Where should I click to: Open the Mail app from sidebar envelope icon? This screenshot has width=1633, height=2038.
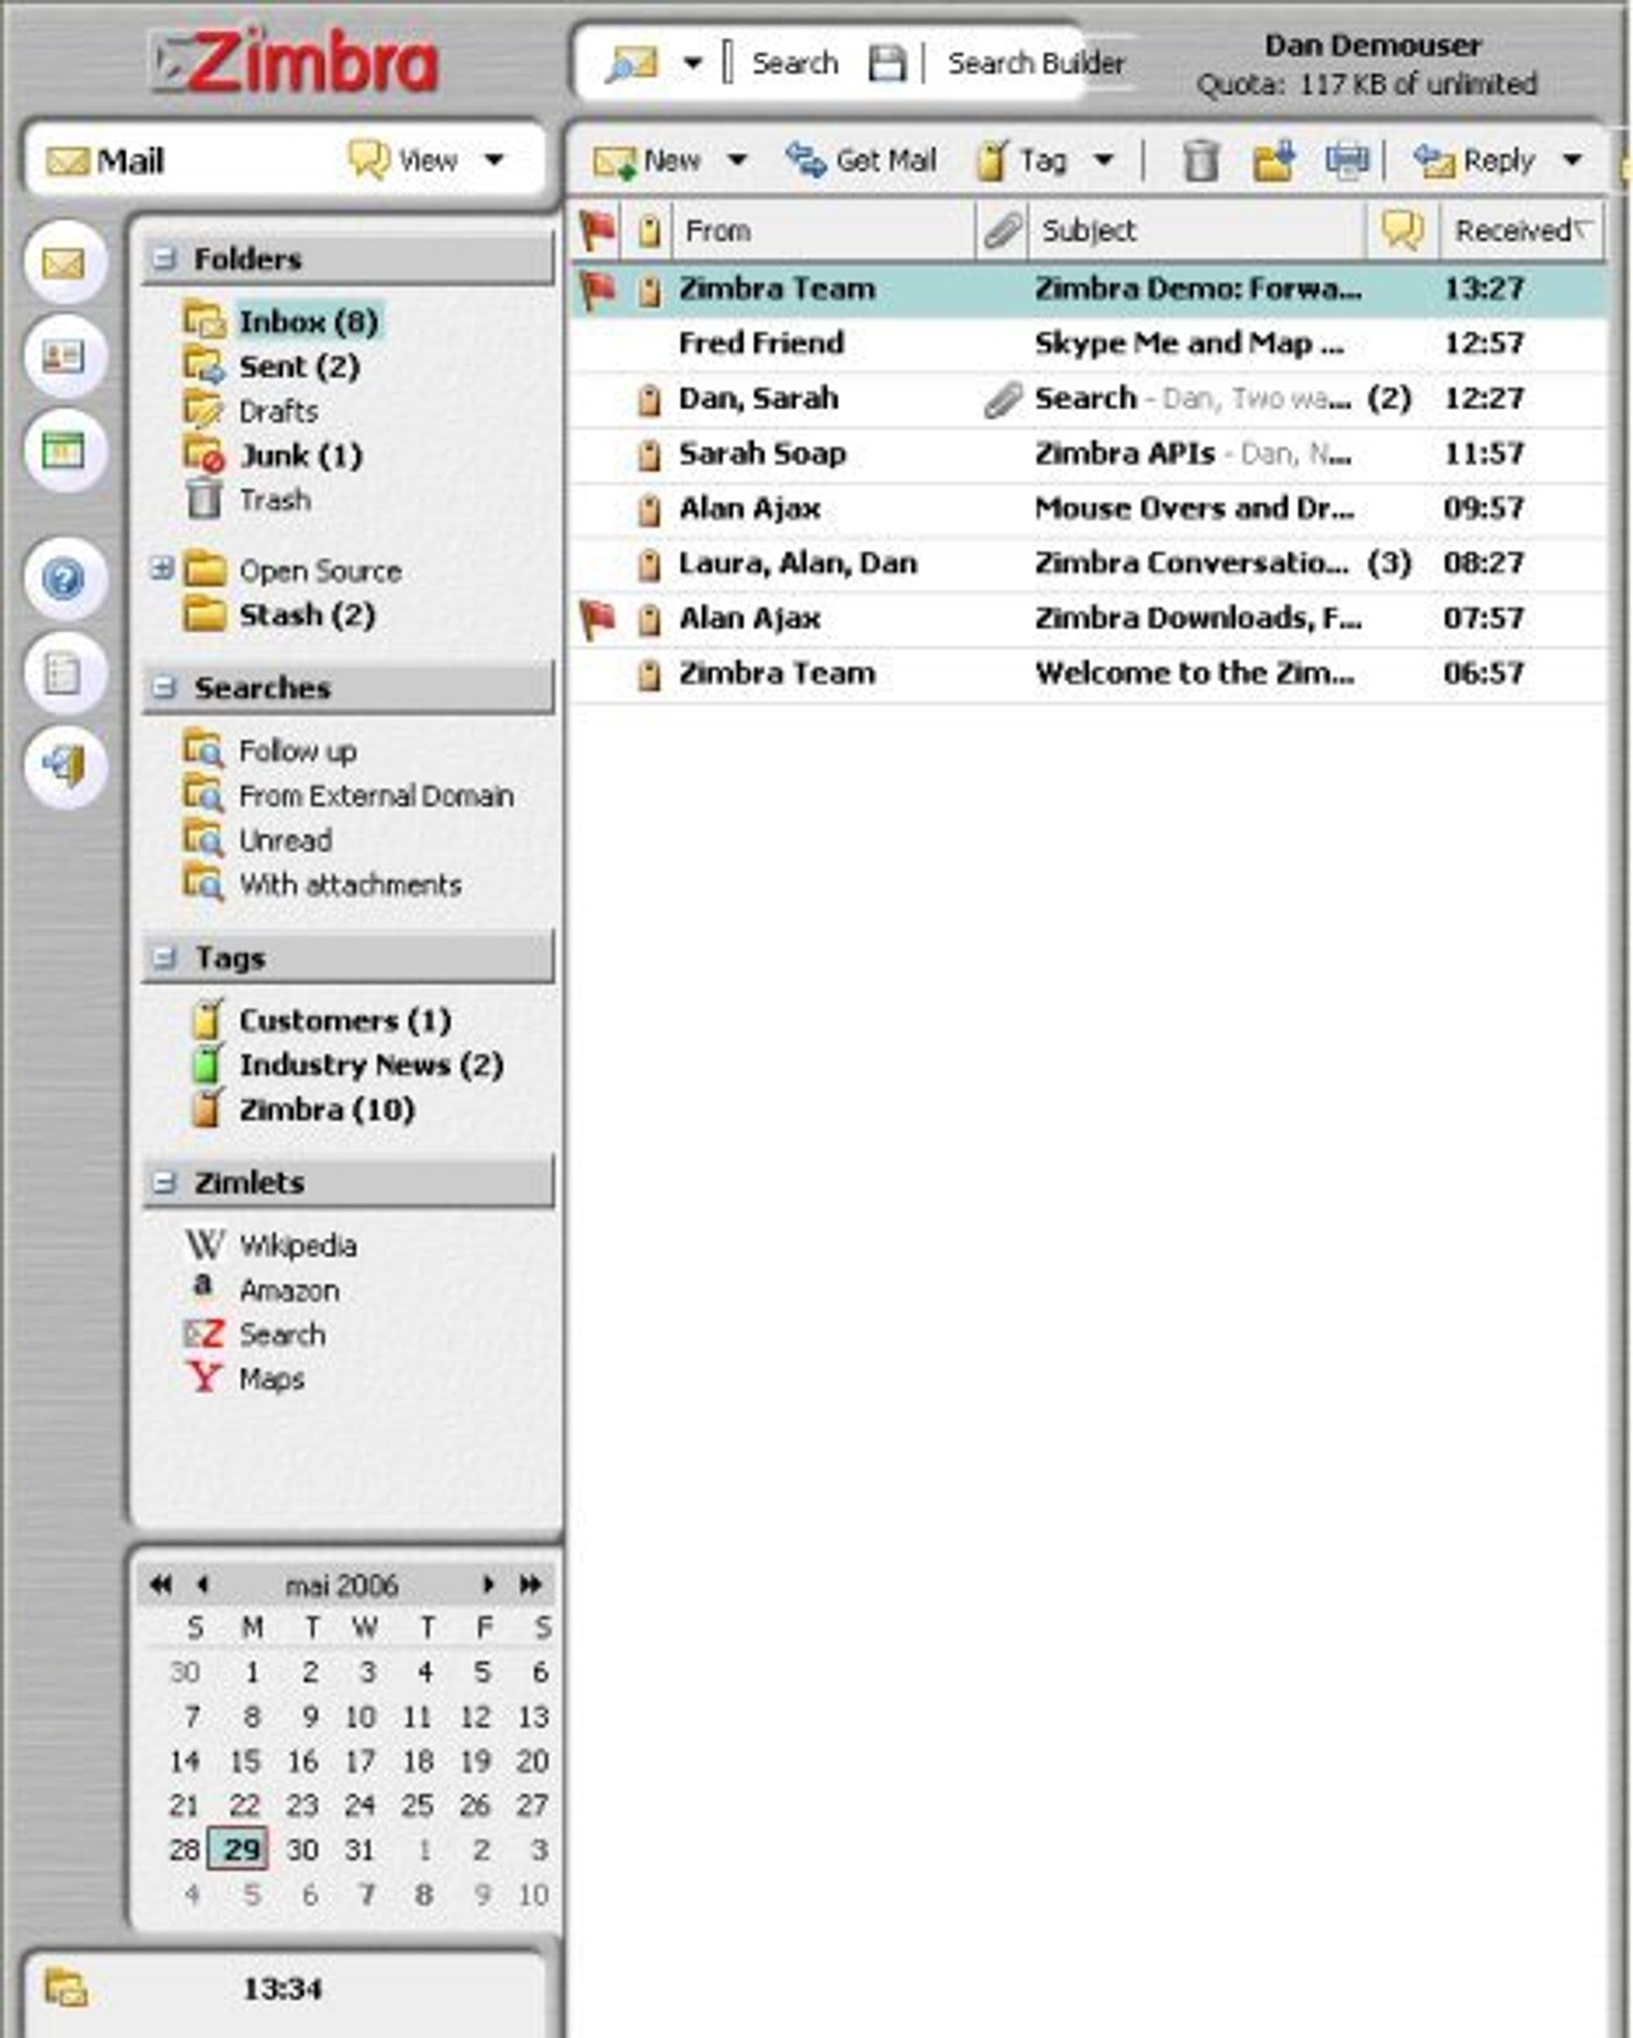65,262
